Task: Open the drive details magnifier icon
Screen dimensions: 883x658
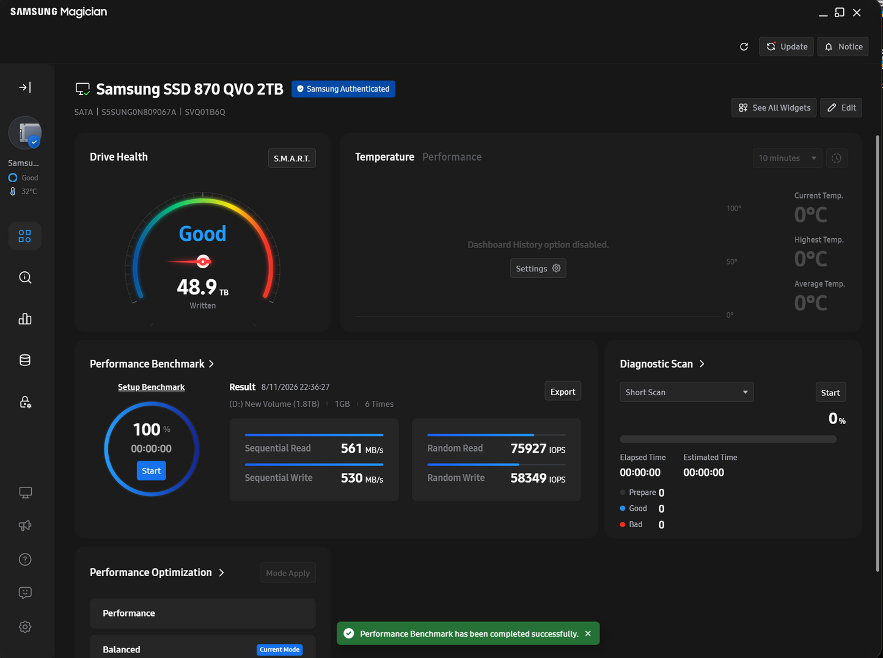Action: 25,277
